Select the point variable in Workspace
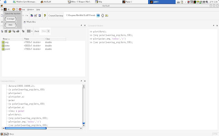The image size is (219, 136). pyautogui.click(x=6, y=49)
